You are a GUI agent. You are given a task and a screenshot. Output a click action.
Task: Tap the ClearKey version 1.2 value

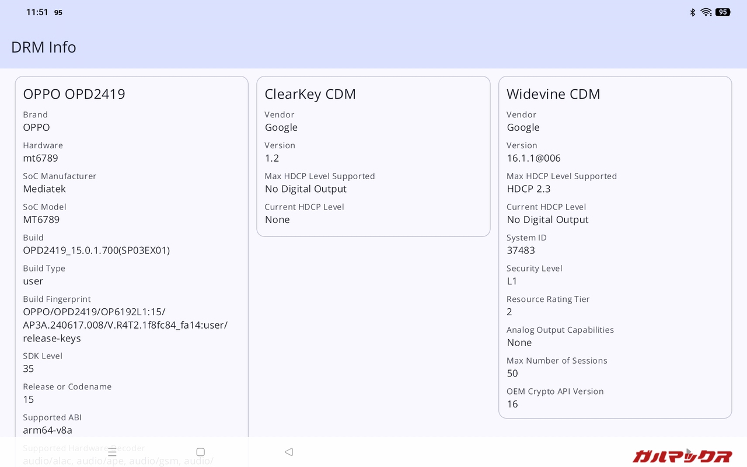(x=272, y=158)
